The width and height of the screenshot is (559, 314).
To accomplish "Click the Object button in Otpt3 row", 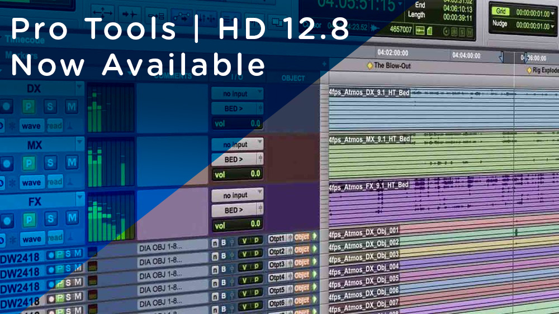I will tap(302, 263).
